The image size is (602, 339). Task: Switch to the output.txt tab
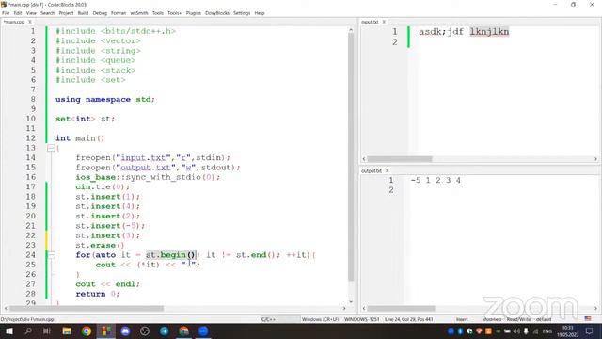372,170
